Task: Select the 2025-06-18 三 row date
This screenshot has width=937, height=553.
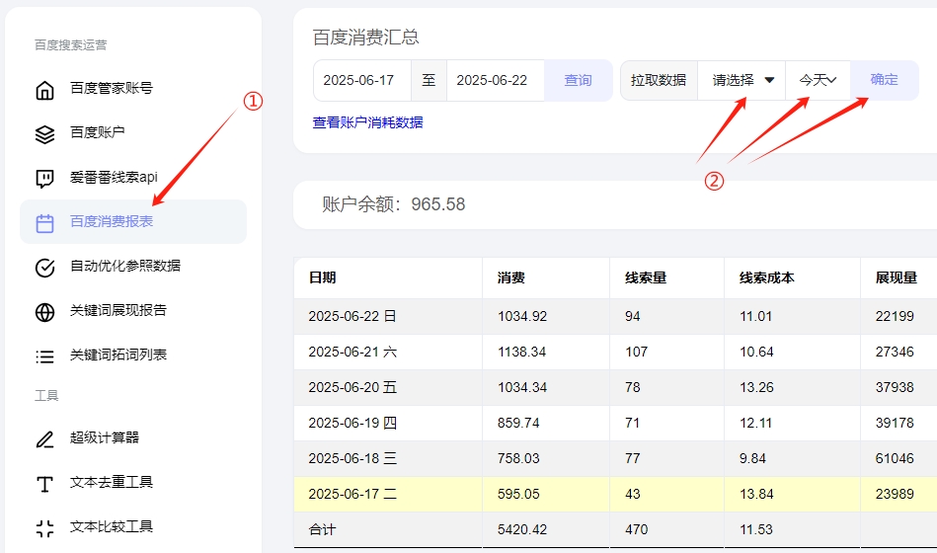Action: pyautogui.click(x=352, y=458)
